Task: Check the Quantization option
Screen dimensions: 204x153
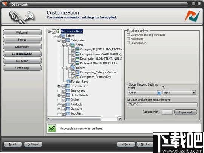Action: (x=128, y=43)
